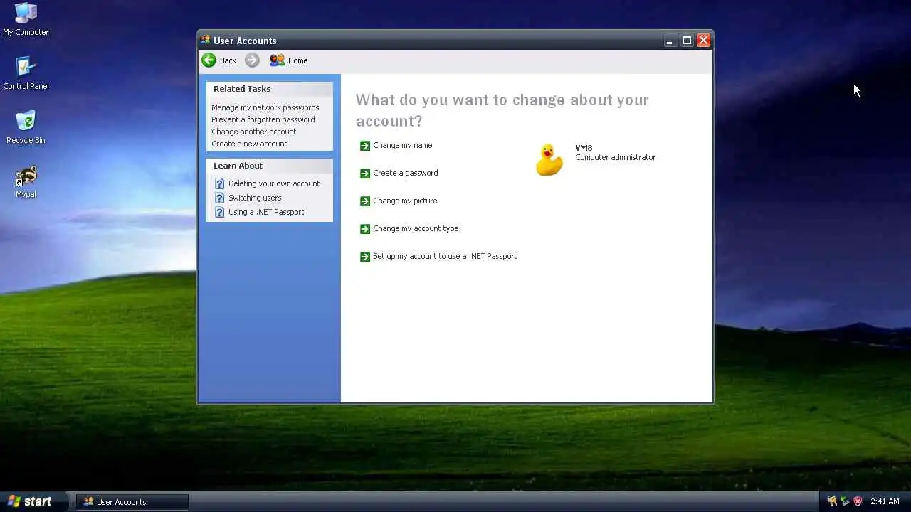Open Set up my account .NET Passport link
The image size is (911, 512).
[445, 256]
